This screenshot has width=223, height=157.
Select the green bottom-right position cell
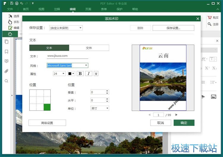click(x=47, y=107)
